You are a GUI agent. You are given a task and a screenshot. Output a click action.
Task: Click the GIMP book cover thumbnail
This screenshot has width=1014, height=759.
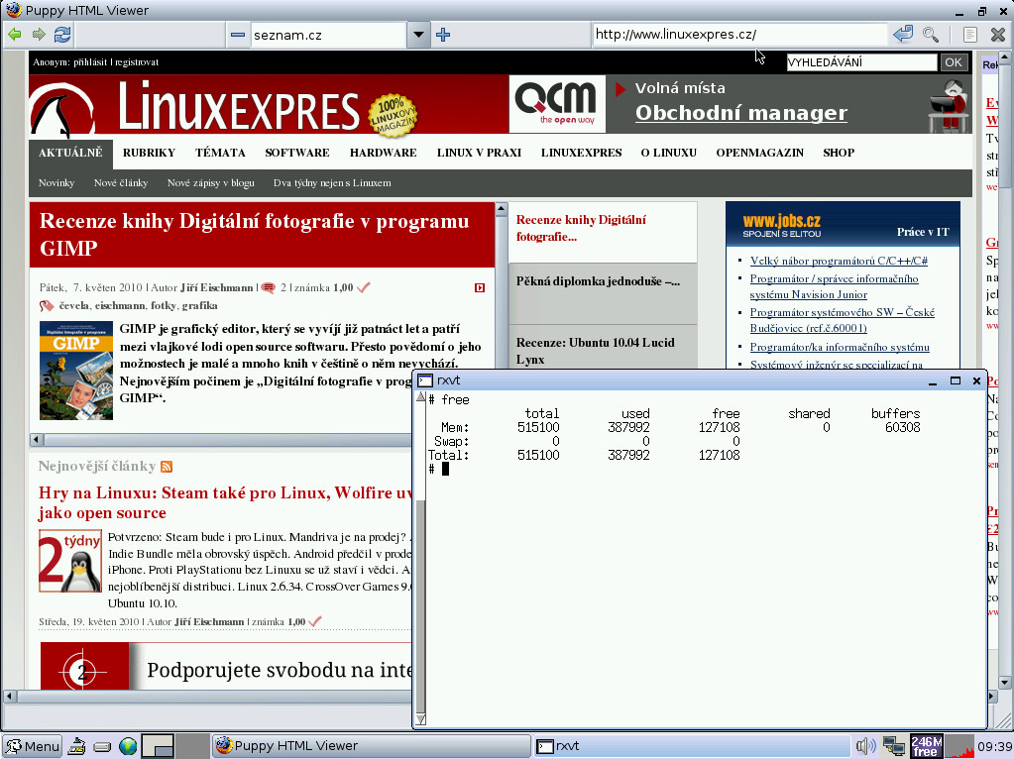76,371
